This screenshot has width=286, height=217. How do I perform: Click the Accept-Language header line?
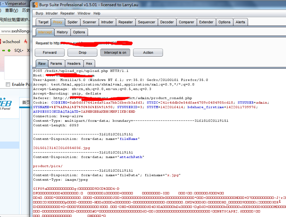(x=92, y=89)
